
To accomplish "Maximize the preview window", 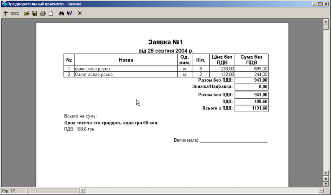I will click(x=320, y=4).
